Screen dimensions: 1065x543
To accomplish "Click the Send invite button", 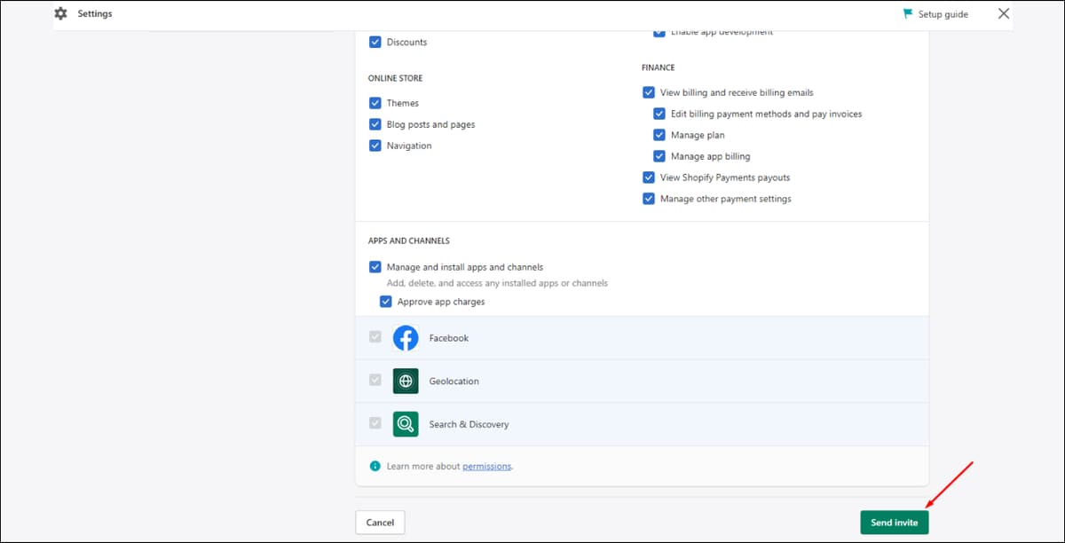I will (894, 523).
